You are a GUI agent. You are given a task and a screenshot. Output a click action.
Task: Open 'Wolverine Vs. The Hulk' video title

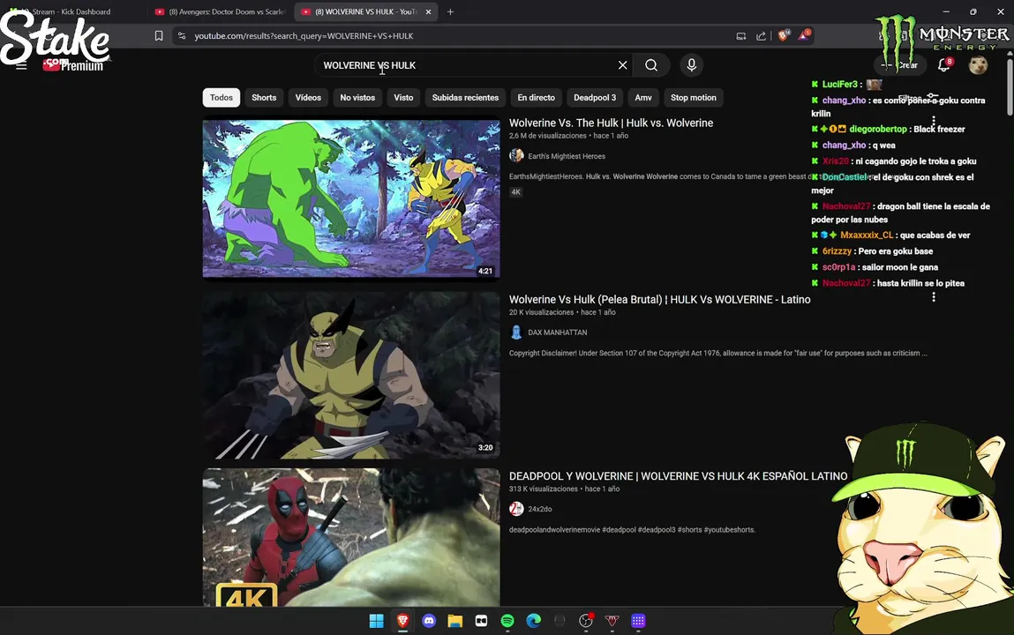click(611, 123)
